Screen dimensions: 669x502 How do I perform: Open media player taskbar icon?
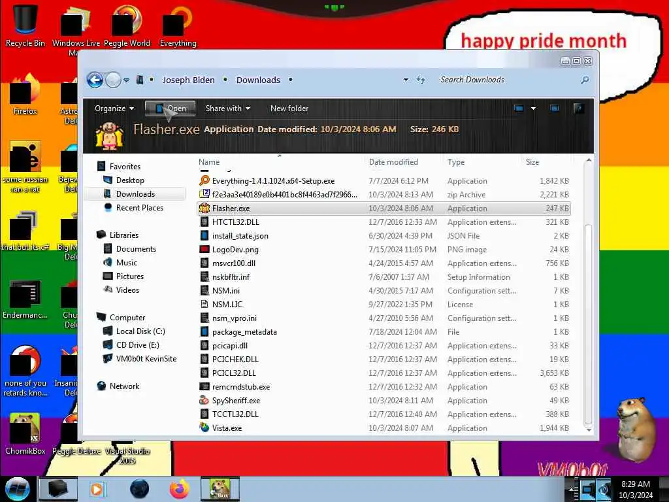(x=98, y=489)
